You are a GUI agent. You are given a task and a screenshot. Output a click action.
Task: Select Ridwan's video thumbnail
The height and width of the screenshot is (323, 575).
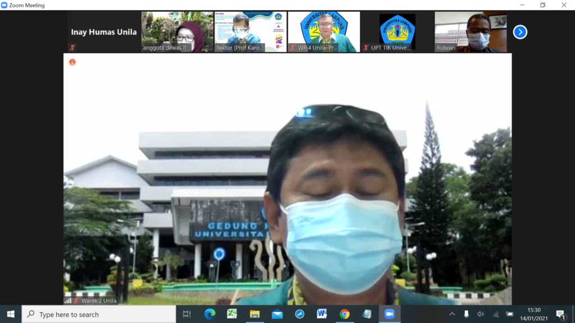[471, 32]
